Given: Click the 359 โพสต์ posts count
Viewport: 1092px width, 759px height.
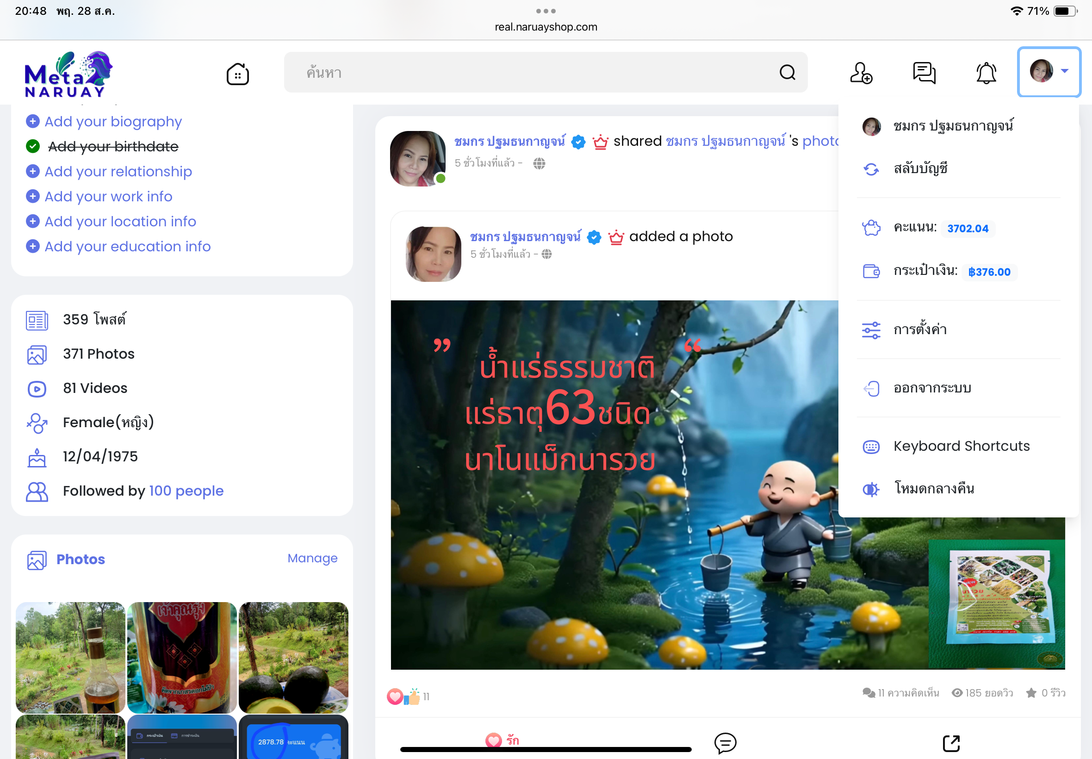Looking at the screenshot, I should click(94, 320).
